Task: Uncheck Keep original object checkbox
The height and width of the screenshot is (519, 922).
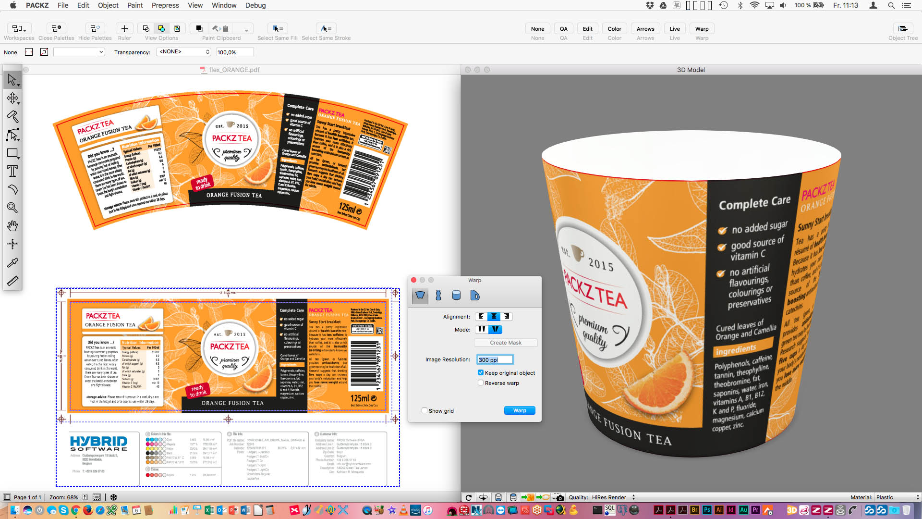Action: pyautogui.click(x=481, y=372)
